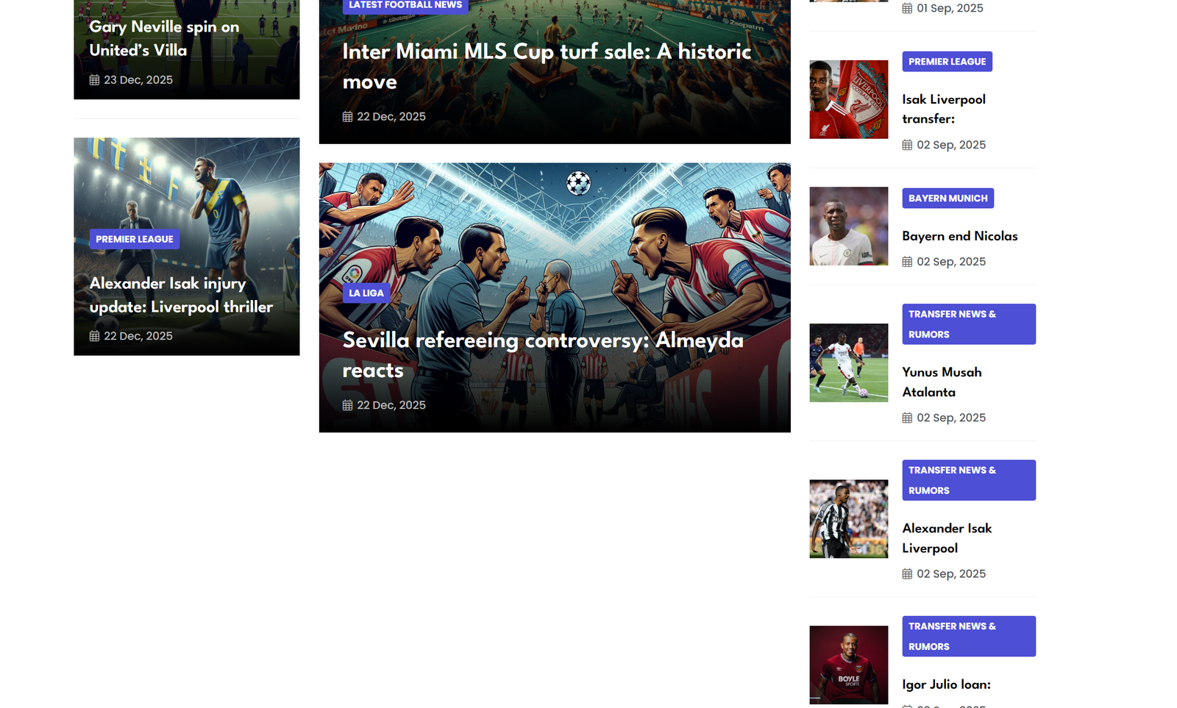
Task: Click the calendar icon under Bayern end Nicolas
Action: (x=907, y=262)
